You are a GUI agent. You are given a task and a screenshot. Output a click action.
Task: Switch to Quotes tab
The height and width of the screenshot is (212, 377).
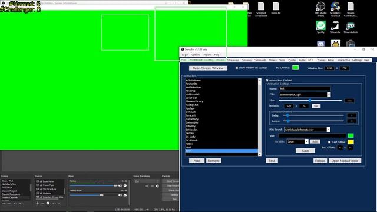tap(292, 60)
